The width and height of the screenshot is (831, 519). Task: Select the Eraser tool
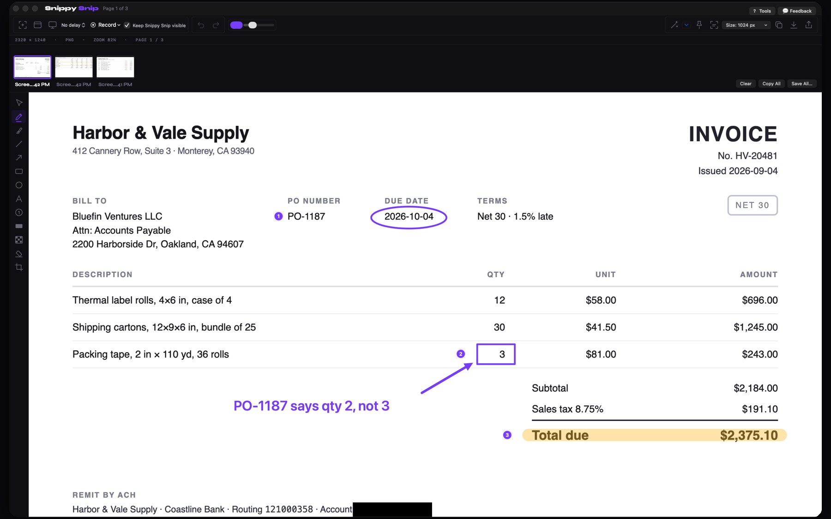coord(19,254)
